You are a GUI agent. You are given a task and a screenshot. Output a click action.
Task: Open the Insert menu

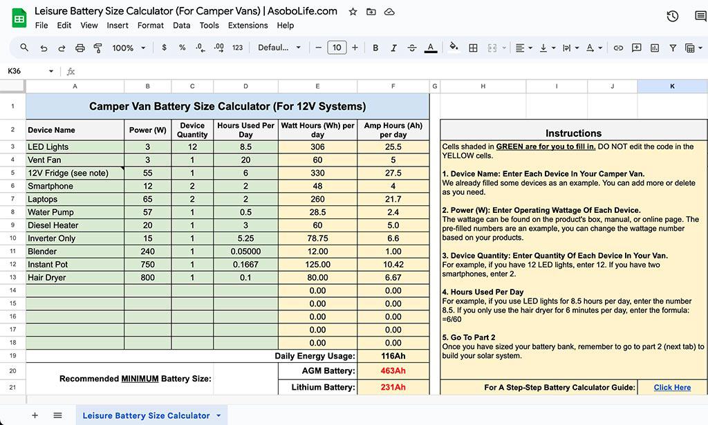118,26
